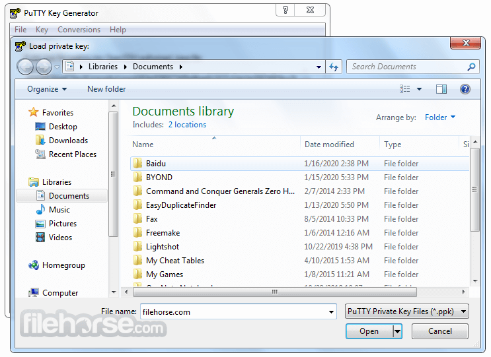Click the Homegroup icon in the sidebar
This screenshot has height=357, width=491.
[34, 265]
